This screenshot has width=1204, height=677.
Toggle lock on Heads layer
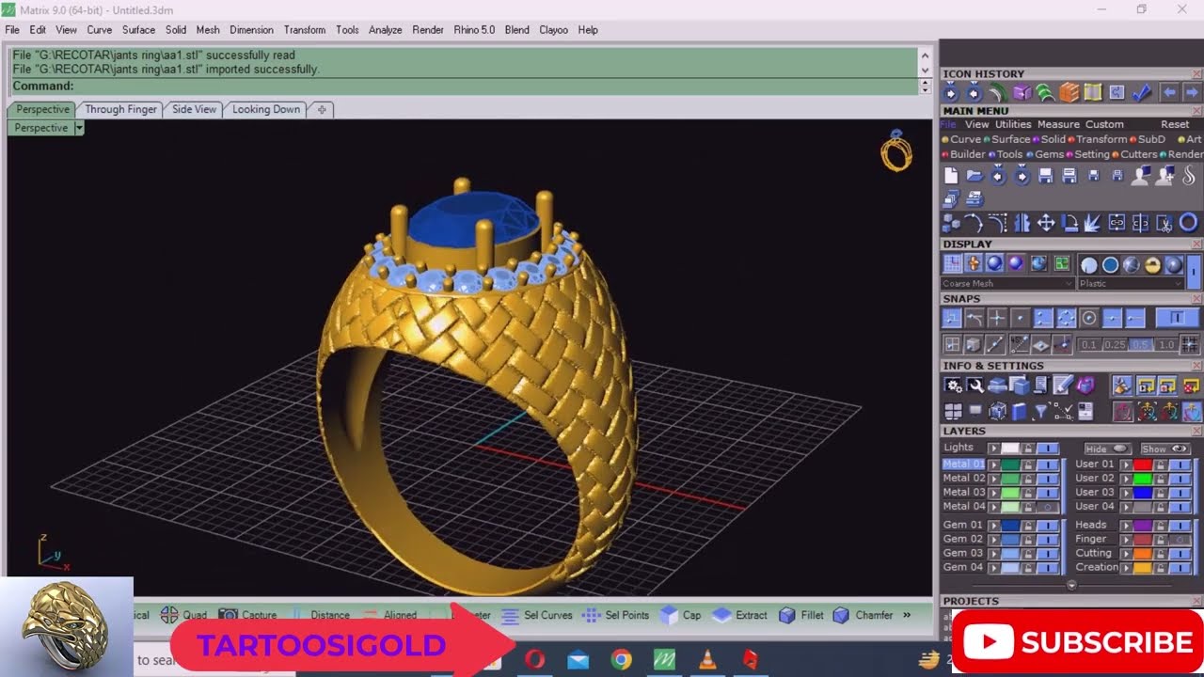click(x=1160, y=526)
